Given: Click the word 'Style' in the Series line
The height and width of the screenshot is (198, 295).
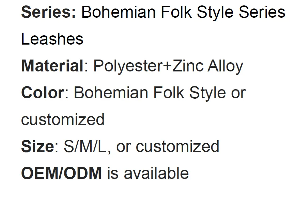Looking at the screenshot, I should coord(215,13).
